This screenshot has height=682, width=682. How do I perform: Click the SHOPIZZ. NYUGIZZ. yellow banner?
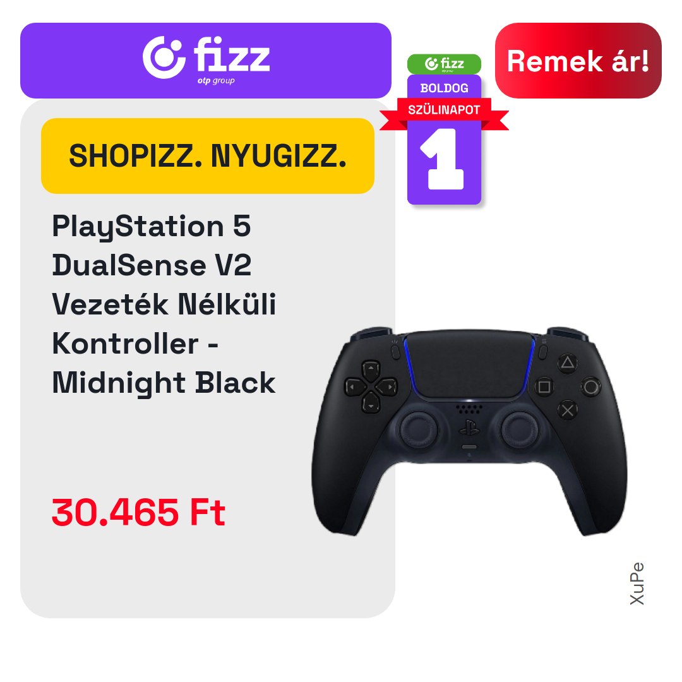(x=208, y=156)
